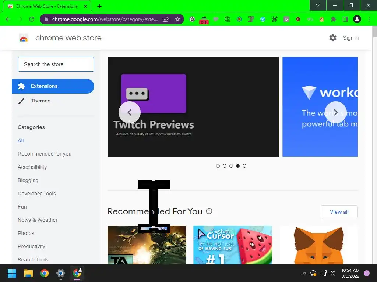Open File Explorer from the taskbar
Screen dimensions: 377x282
tap(28, 273)
